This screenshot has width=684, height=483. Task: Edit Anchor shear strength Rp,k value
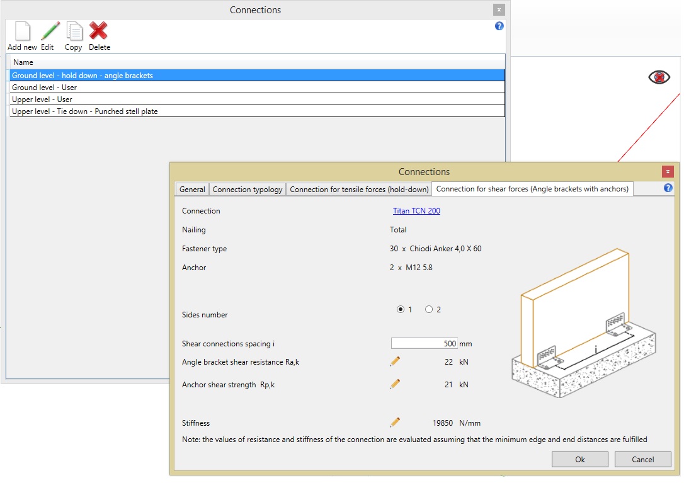point(395,384)
